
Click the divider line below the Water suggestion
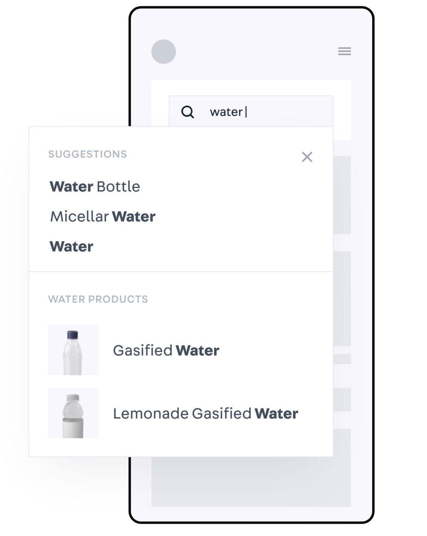(181, 272)
